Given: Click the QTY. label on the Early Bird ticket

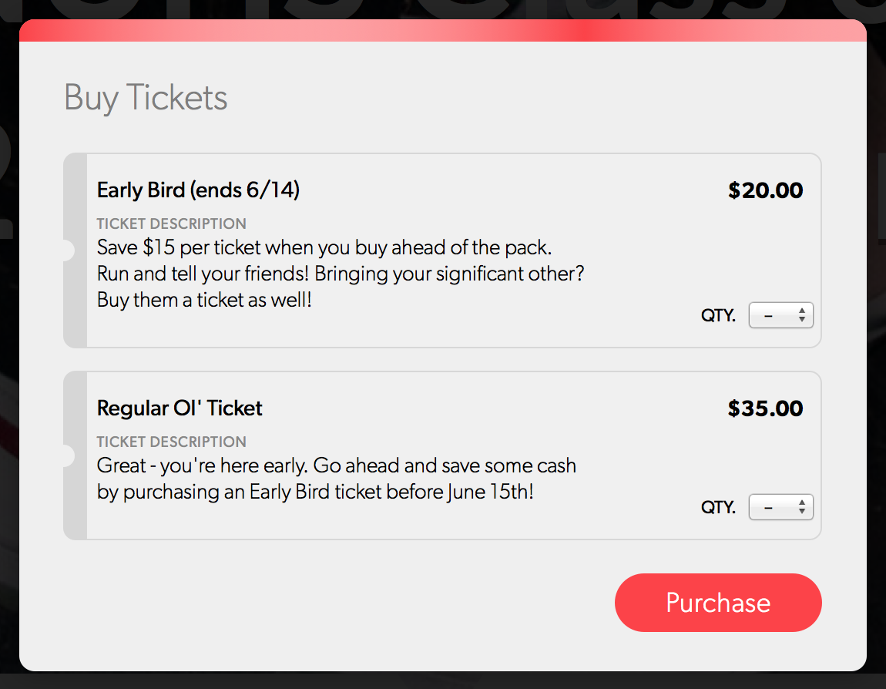Looking at the screenshot, I should coord(718,315).
